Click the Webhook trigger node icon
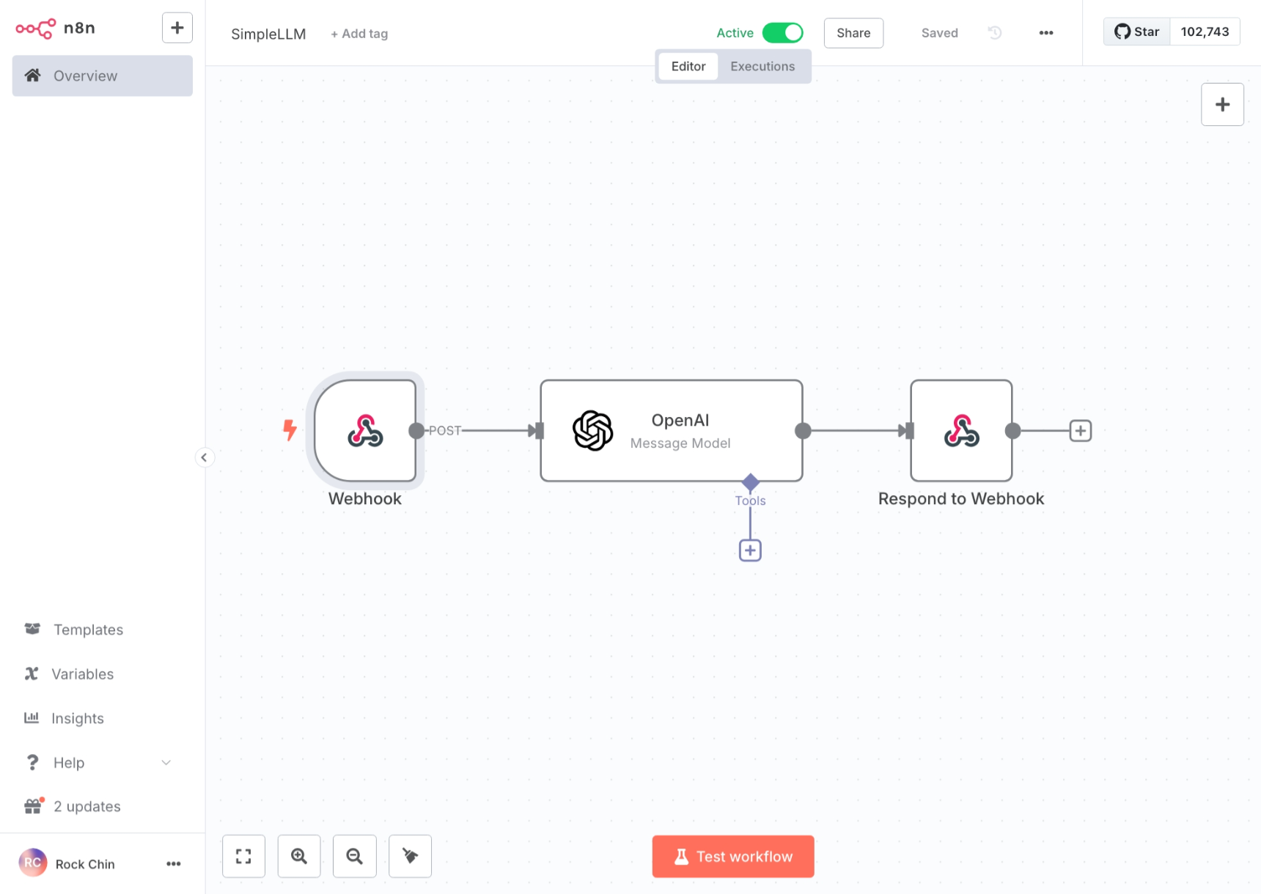Viewport: 1261px width, 894px height. pos(365,431)
